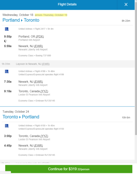Click EWR code next to 7:30a departure
The height and width of the screenshot is (174, 137).
tap(38, 82)
